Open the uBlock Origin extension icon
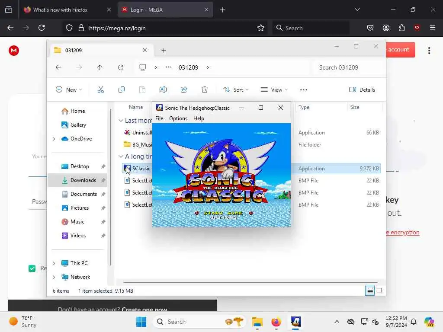The image size is (443, 332). pos(417,28)
